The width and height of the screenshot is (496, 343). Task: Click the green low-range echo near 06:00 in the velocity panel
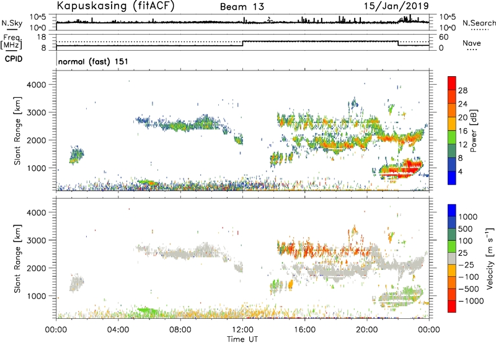click(x=148, y=311)
